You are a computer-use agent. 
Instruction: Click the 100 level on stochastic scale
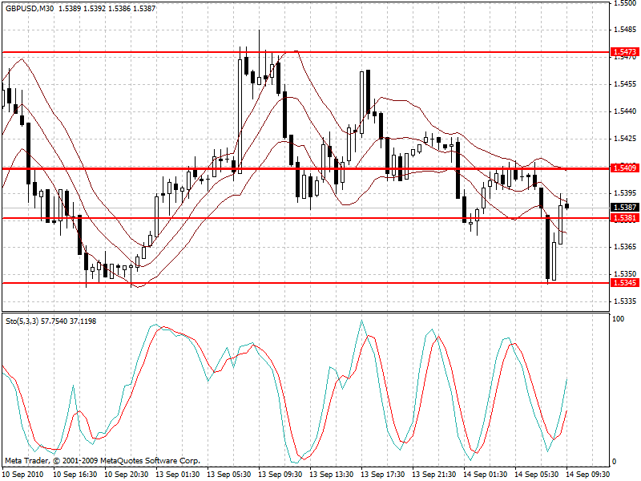click(x=619, y=319)
